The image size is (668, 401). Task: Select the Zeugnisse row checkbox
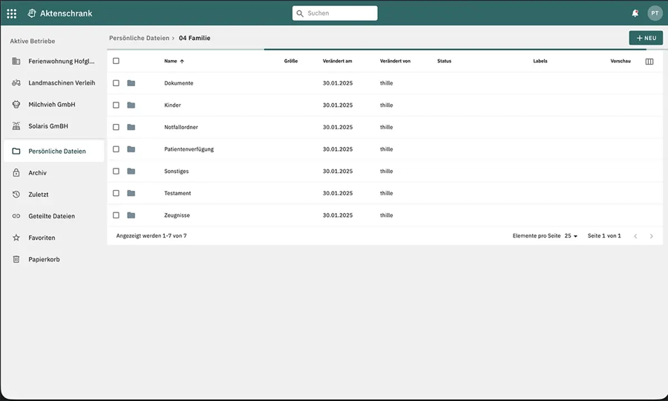116,215
